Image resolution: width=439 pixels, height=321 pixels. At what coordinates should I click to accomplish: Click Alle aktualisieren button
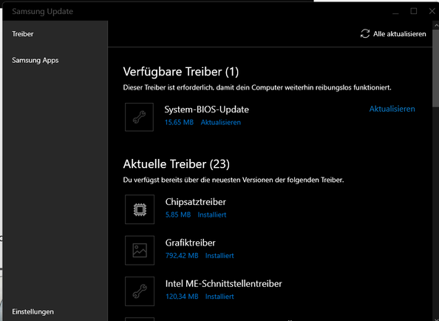(393, 34)
